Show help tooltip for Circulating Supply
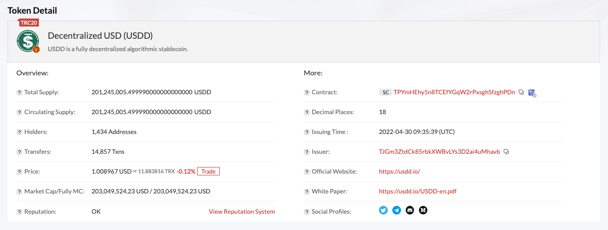 click(x=19, y=112)
